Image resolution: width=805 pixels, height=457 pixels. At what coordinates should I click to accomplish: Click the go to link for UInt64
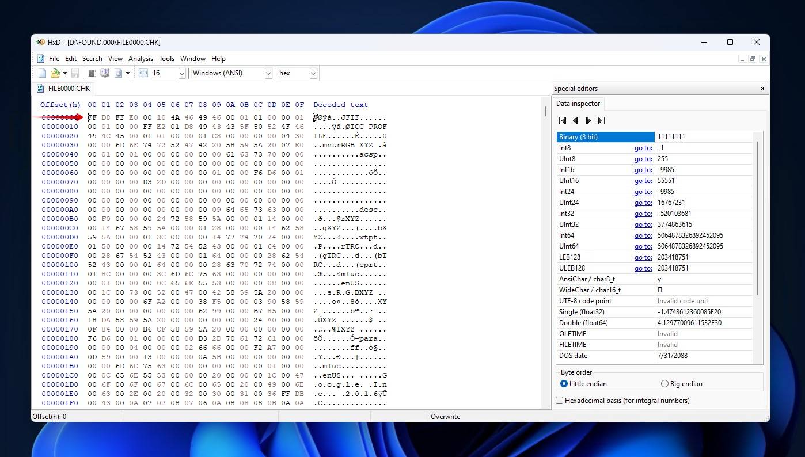tap(643, 246)
